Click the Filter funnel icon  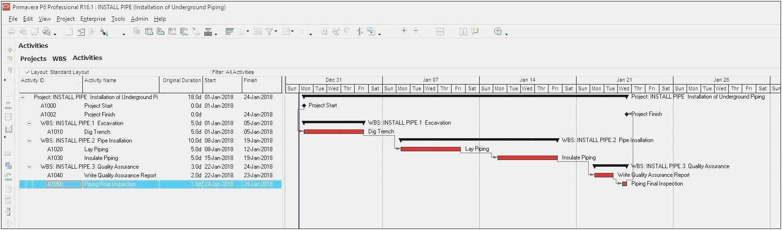[x=269, y=31]
